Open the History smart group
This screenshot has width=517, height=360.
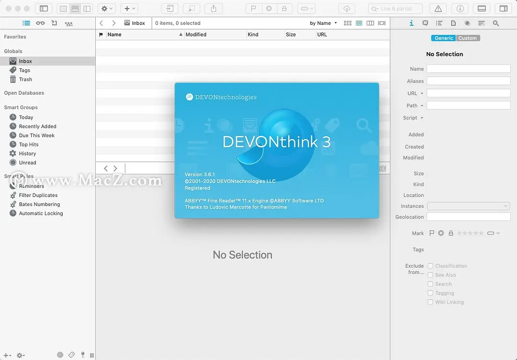coord(47,153)
